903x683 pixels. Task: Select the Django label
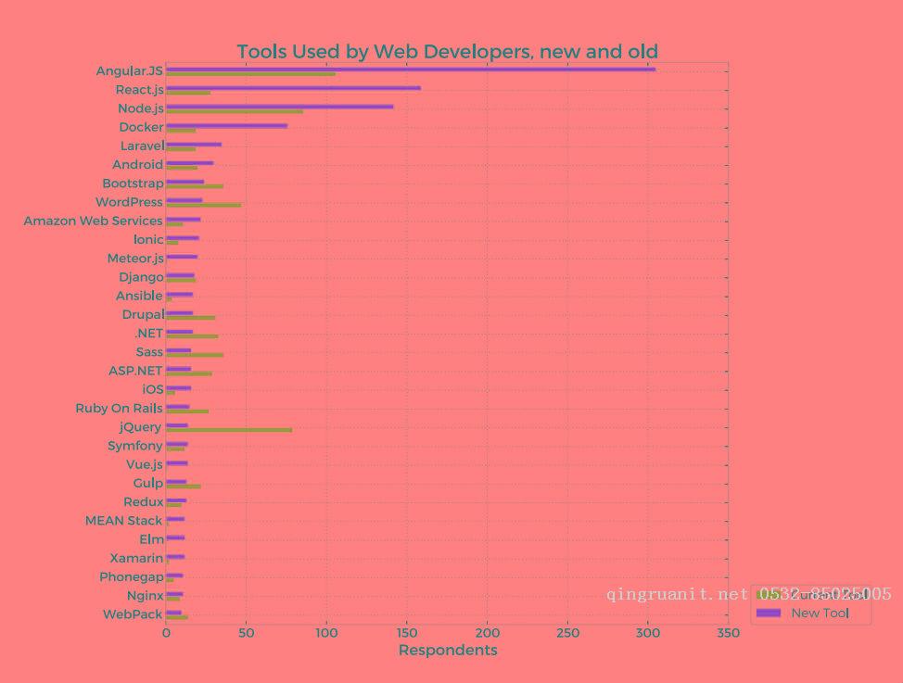[141, 278]
